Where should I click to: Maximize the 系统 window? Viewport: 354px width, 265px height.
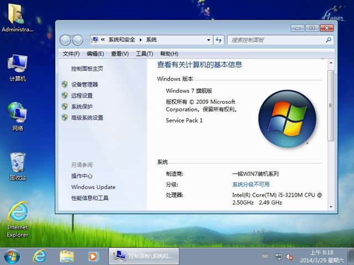point(312,28)
